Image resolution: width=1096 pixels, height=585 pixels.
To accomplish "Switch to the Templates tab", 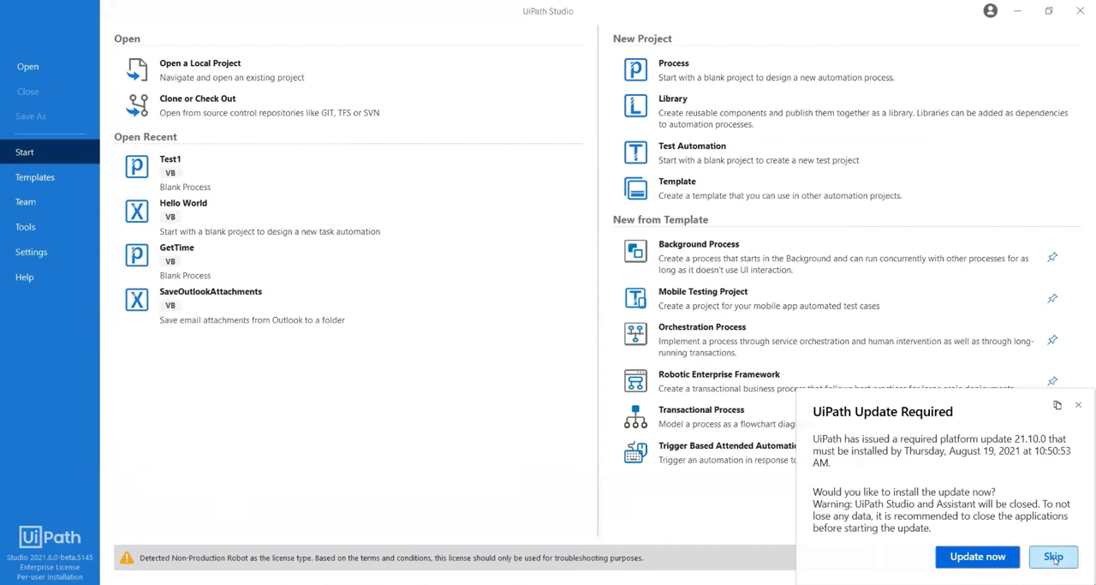I will 35,177.
